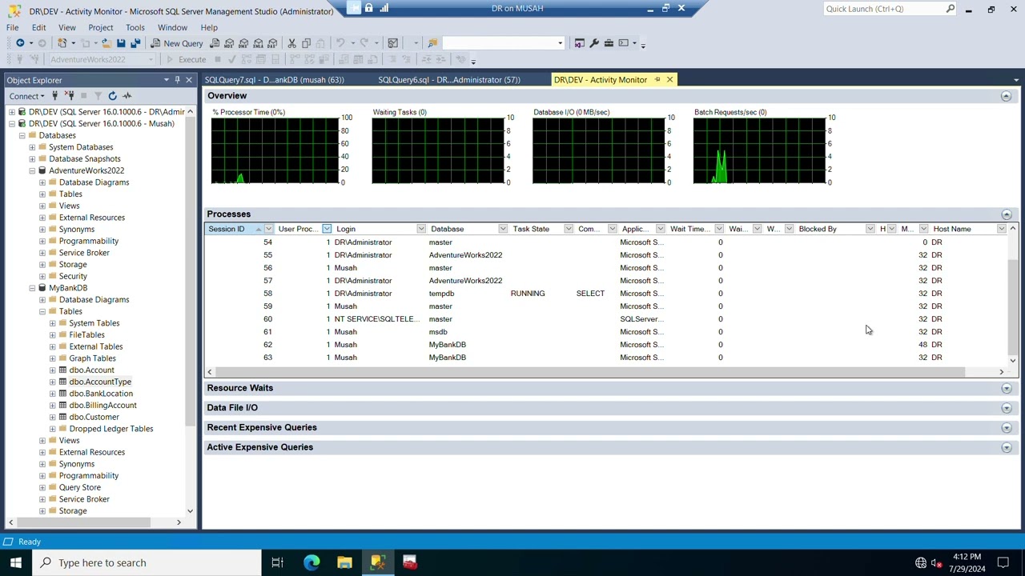The width and height of the screenshot is (1025, 576).
Task: Click the Find in Files icon
Action: [432, 43]
